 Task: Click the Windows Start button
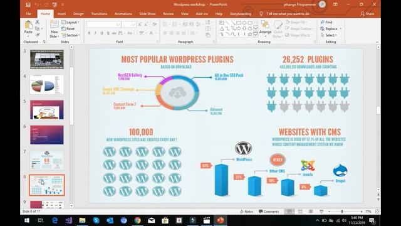pos(27,220)
